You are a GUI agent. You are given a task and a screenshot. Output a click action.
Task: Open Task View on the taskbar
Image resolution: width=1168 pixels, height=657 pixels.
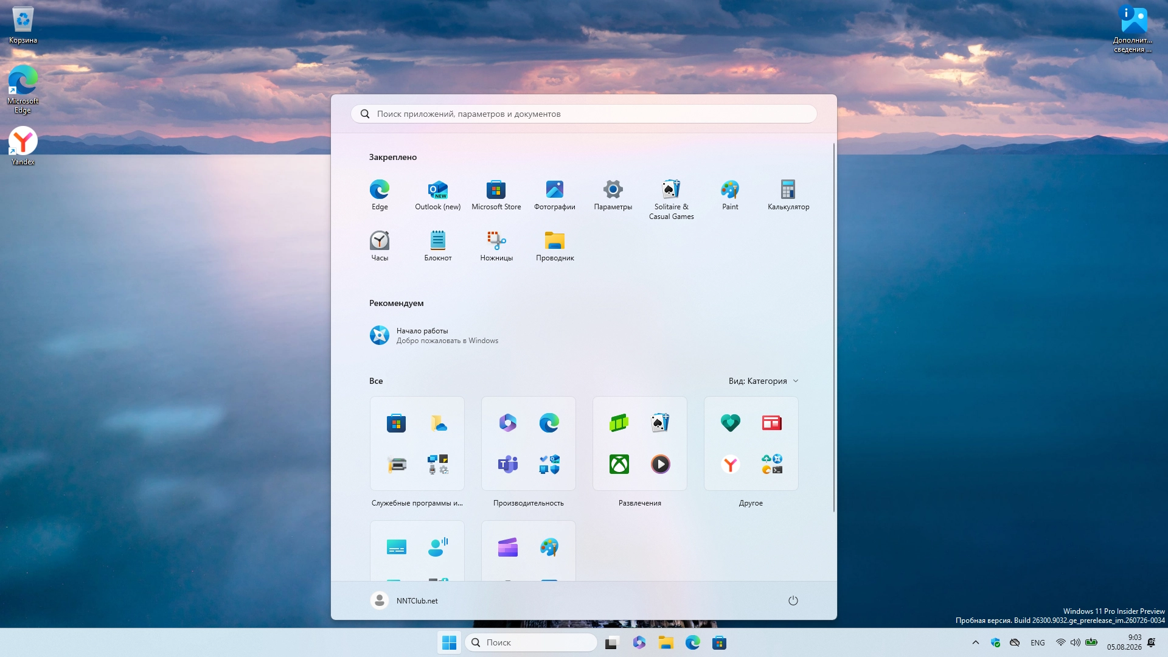(x=612, y=642)
